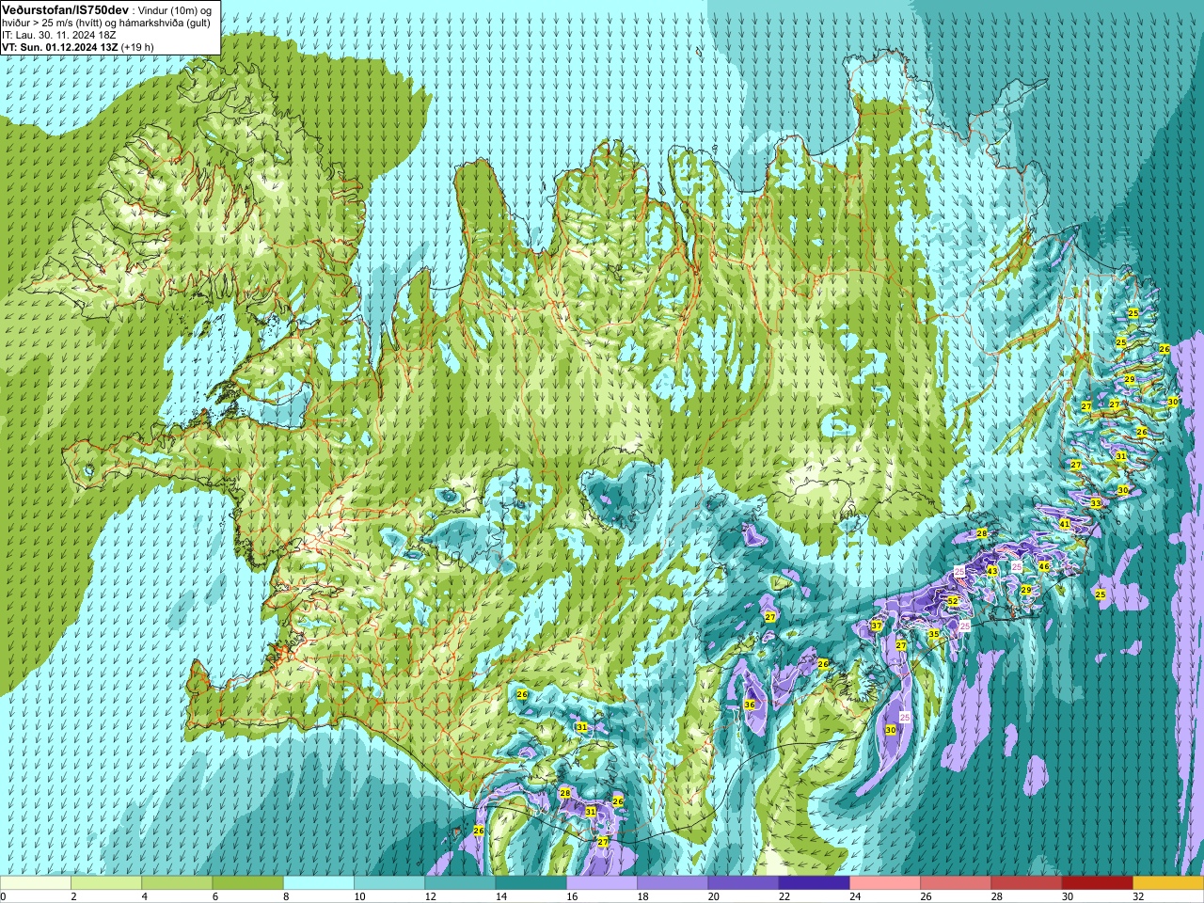Viewport: 1204px width, 903px height.
Task: Click the yellow legend swatch above 32 m/s
Action: click(1168, 883)
